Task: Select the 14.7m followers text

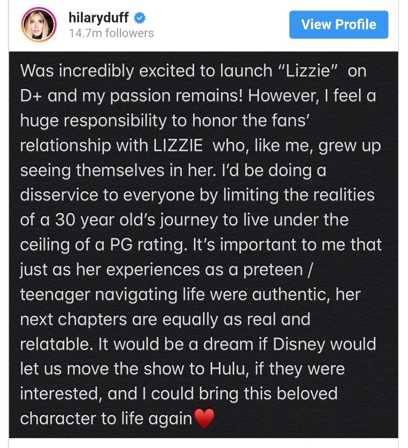Action: pyautogui.click(x=111, y=33)
